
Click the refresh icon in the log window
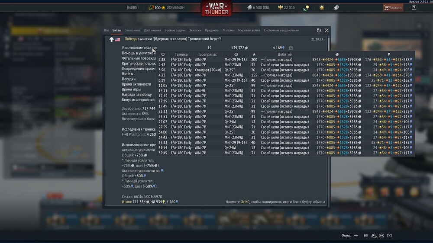319,30
